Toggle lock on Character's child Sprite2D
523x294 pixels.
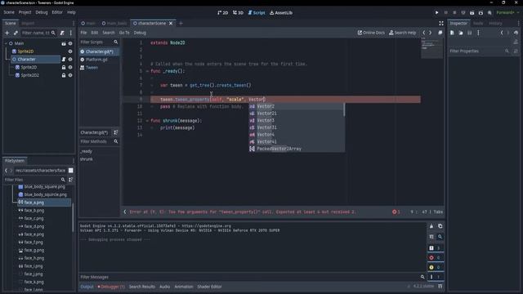pyautogui.click(x=64, y=67)
